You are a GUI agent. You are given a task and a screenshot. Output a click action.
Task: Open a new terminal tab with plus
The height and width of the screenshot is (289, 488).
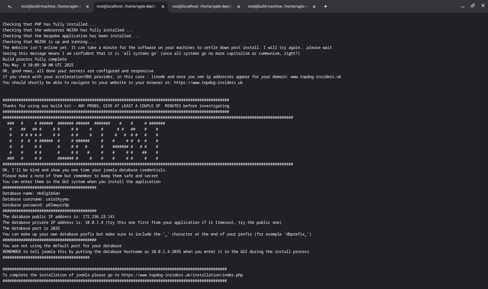click(325, 7)
